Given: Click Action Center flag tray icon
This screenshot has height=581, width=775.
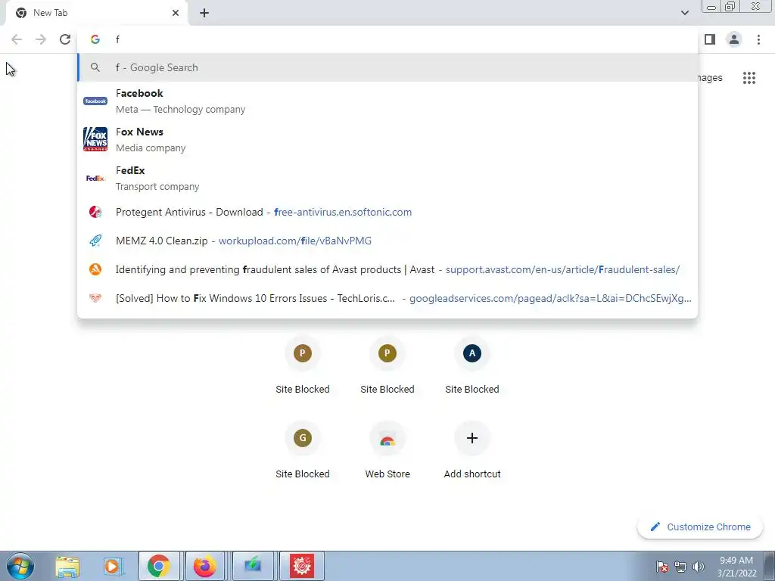Looking at the screenshot, I should coord(661,567).
